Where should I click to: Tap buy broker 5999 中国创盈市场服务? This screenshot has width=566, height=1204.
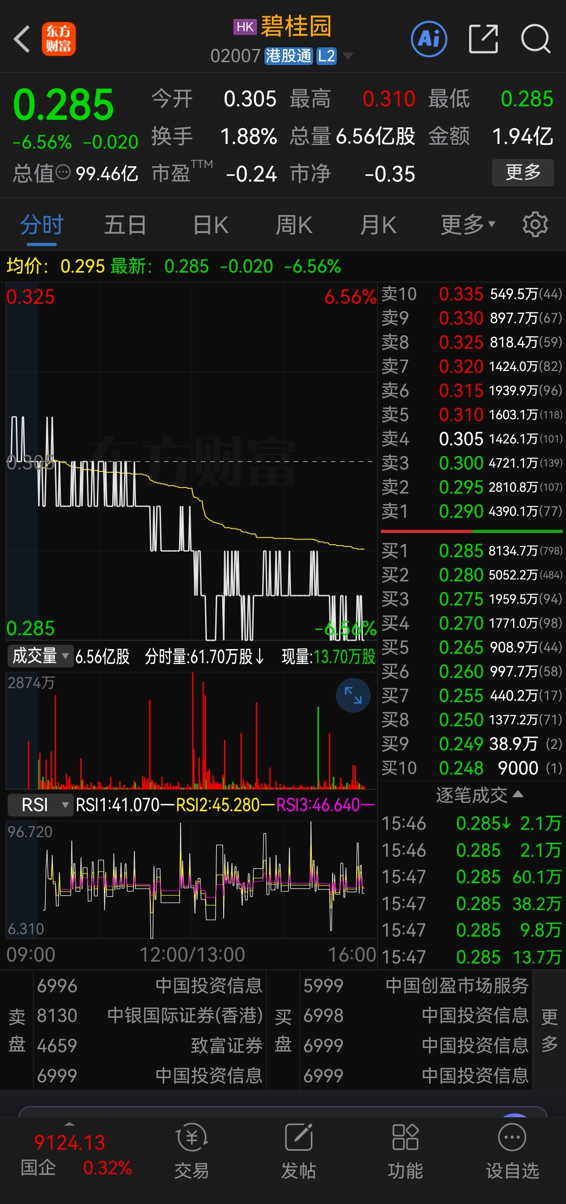pyautogui.click(x=416, y=985)
